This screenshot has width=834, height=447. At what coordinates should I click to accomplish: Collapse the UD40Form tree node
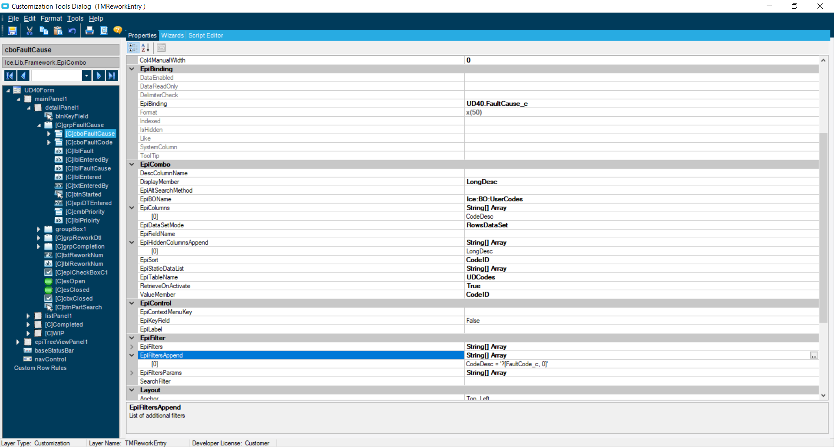(x=8, y=90)
